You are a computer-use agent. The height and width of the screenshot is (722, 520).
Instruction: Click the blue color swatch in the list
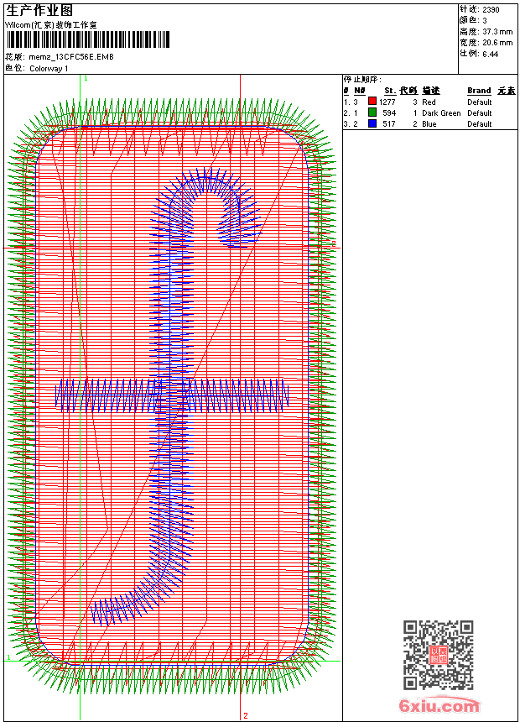[x=372, y=123]
